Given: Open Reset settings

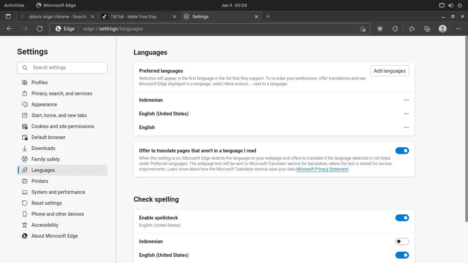Looking at the screenshot, I should [x=62, y=203].
